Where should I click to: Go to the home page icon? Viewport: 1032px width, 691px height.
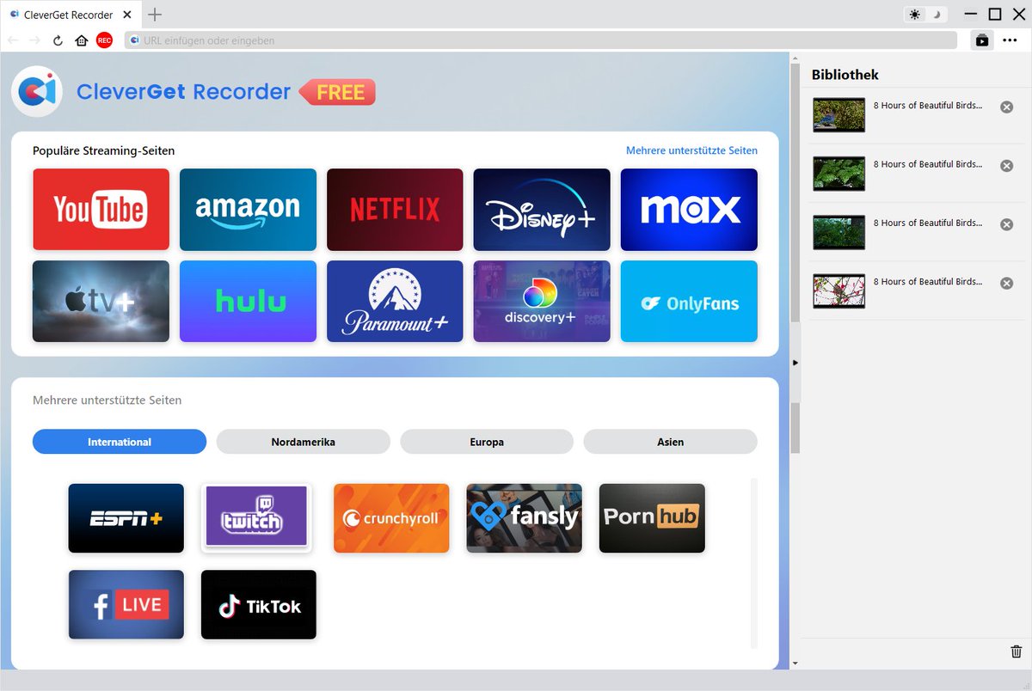tap(82, 40)
